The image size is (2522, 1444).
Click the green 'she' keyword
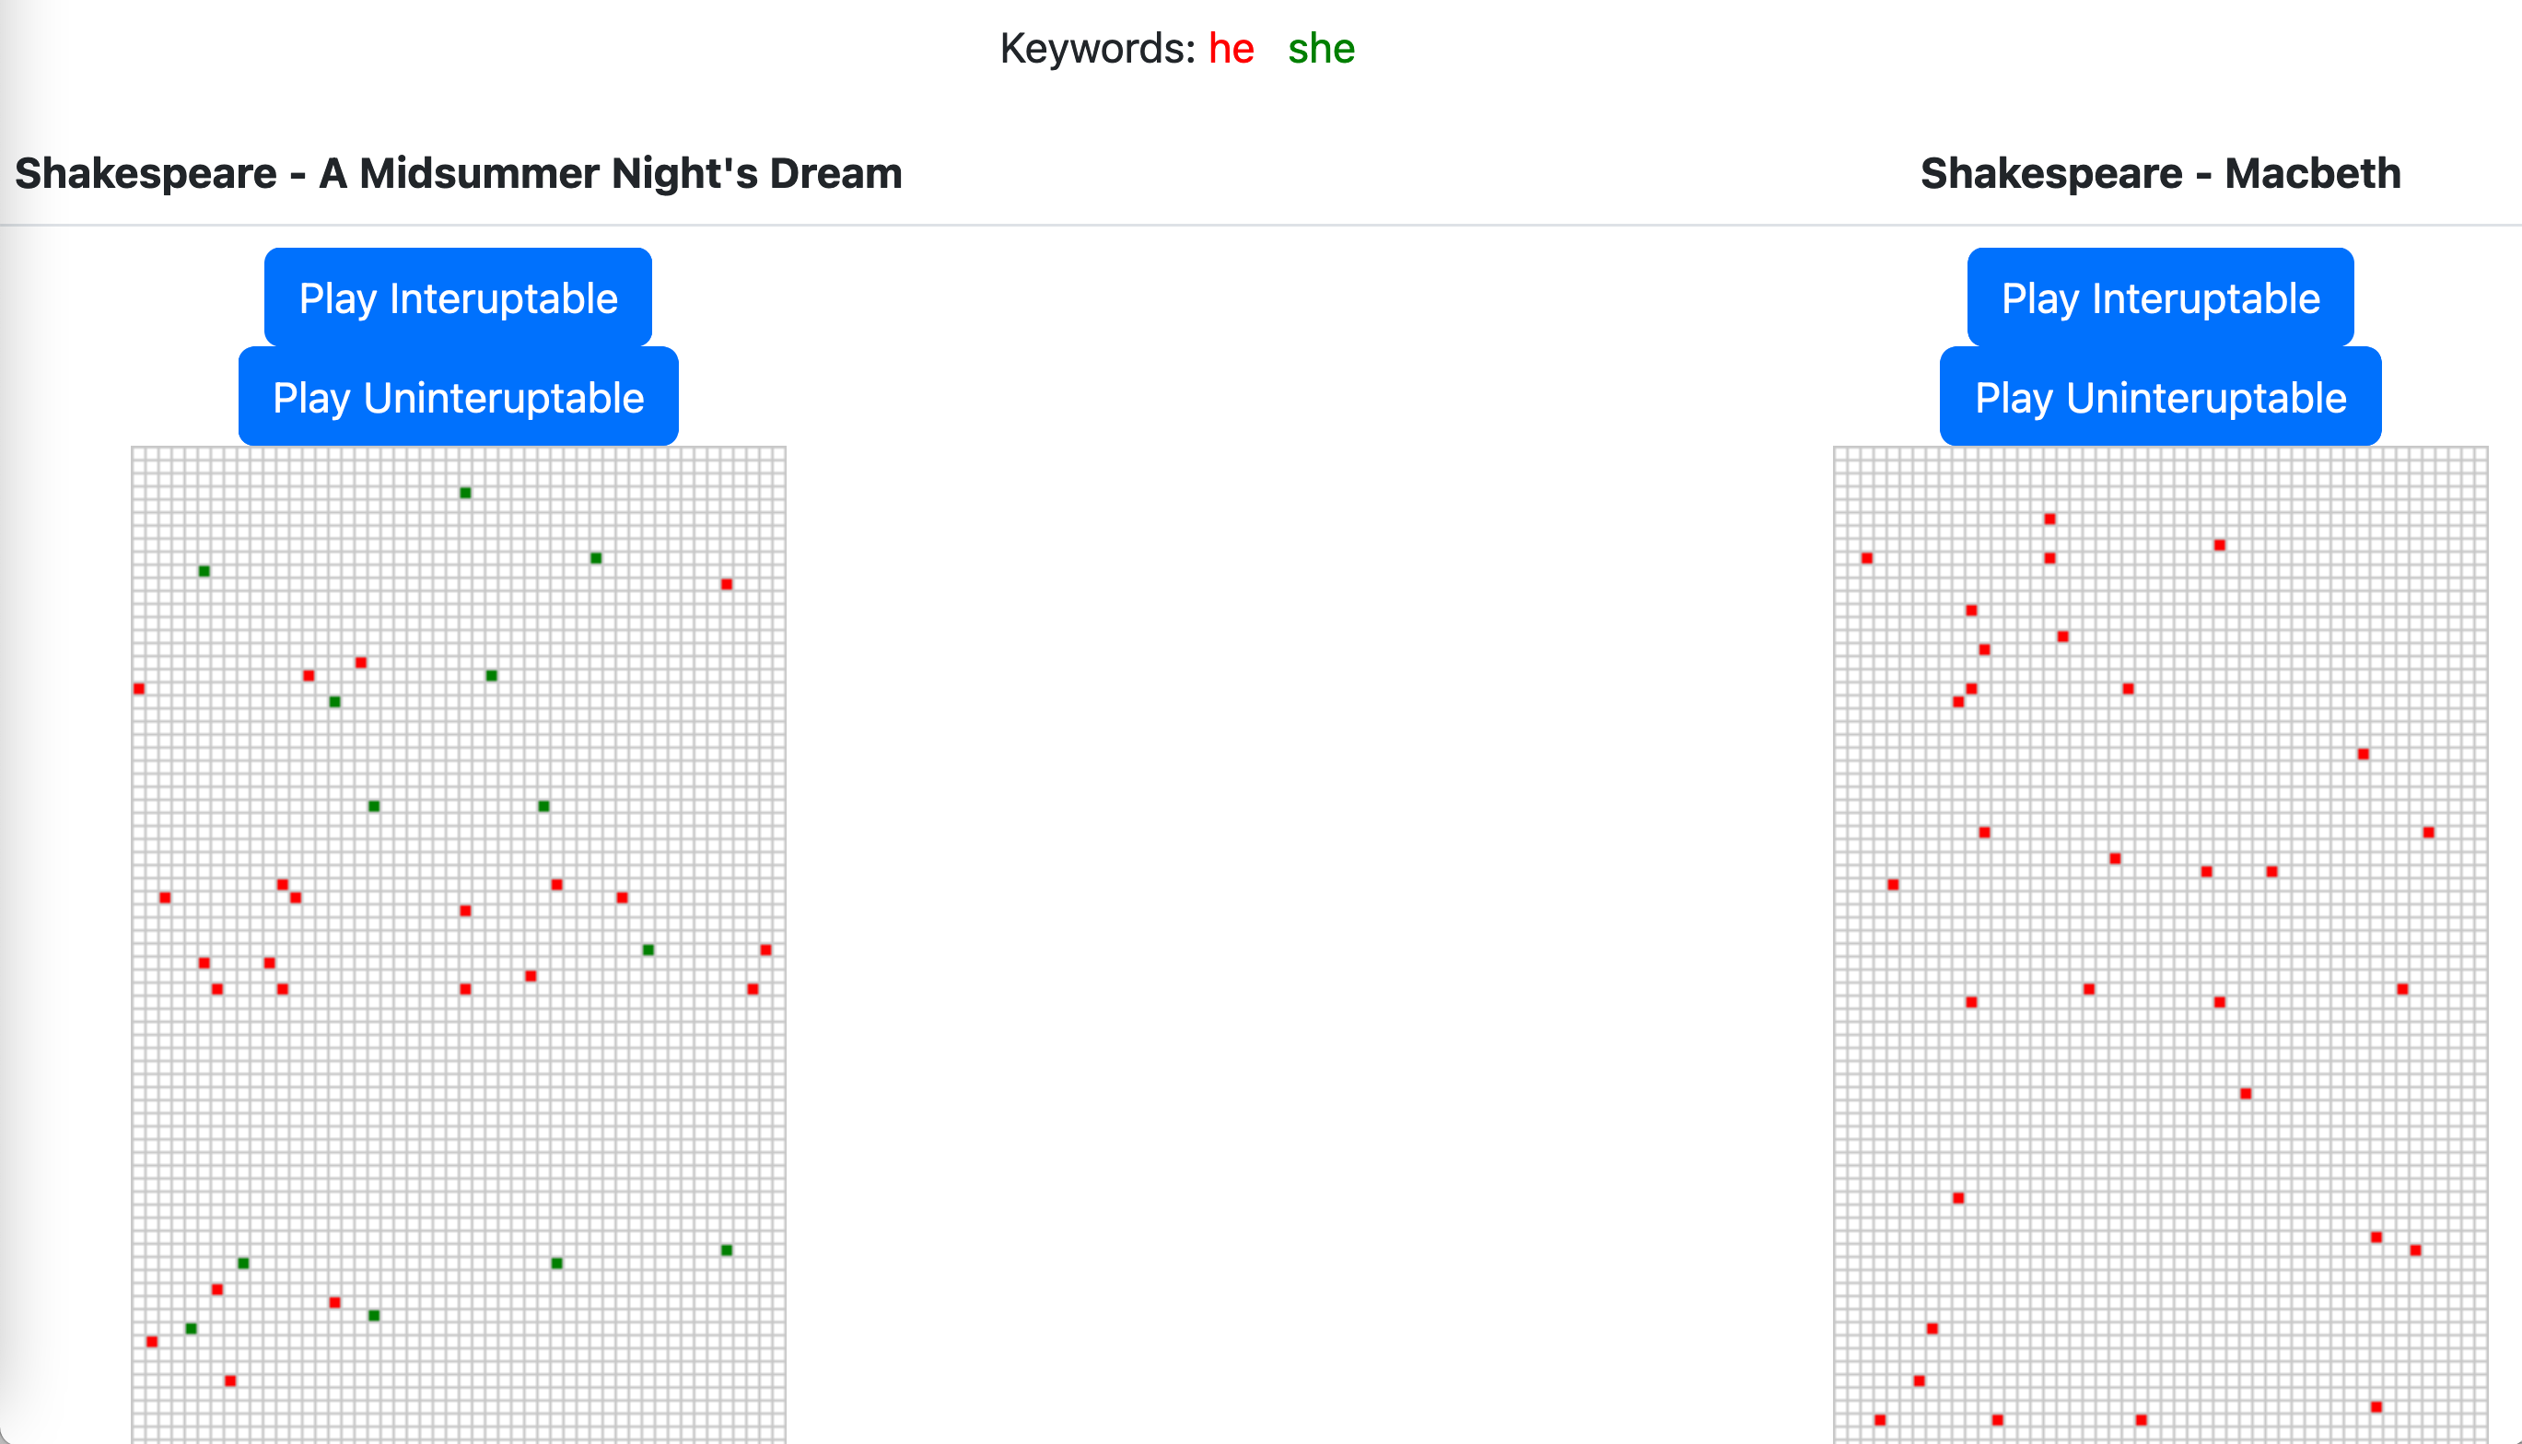pyautogui.click(x=1321, y=49)
